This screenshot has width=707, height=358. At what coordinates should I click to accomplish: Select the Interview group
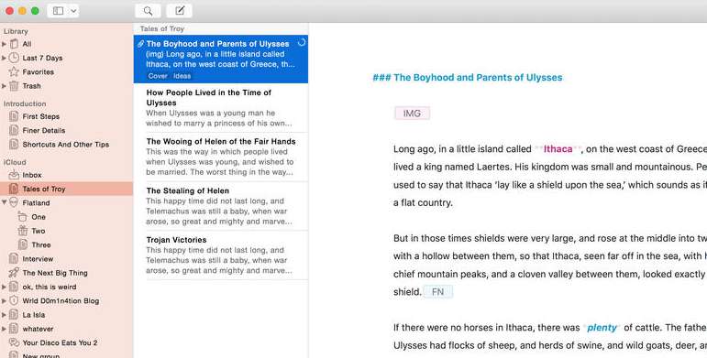pos(67,258)
